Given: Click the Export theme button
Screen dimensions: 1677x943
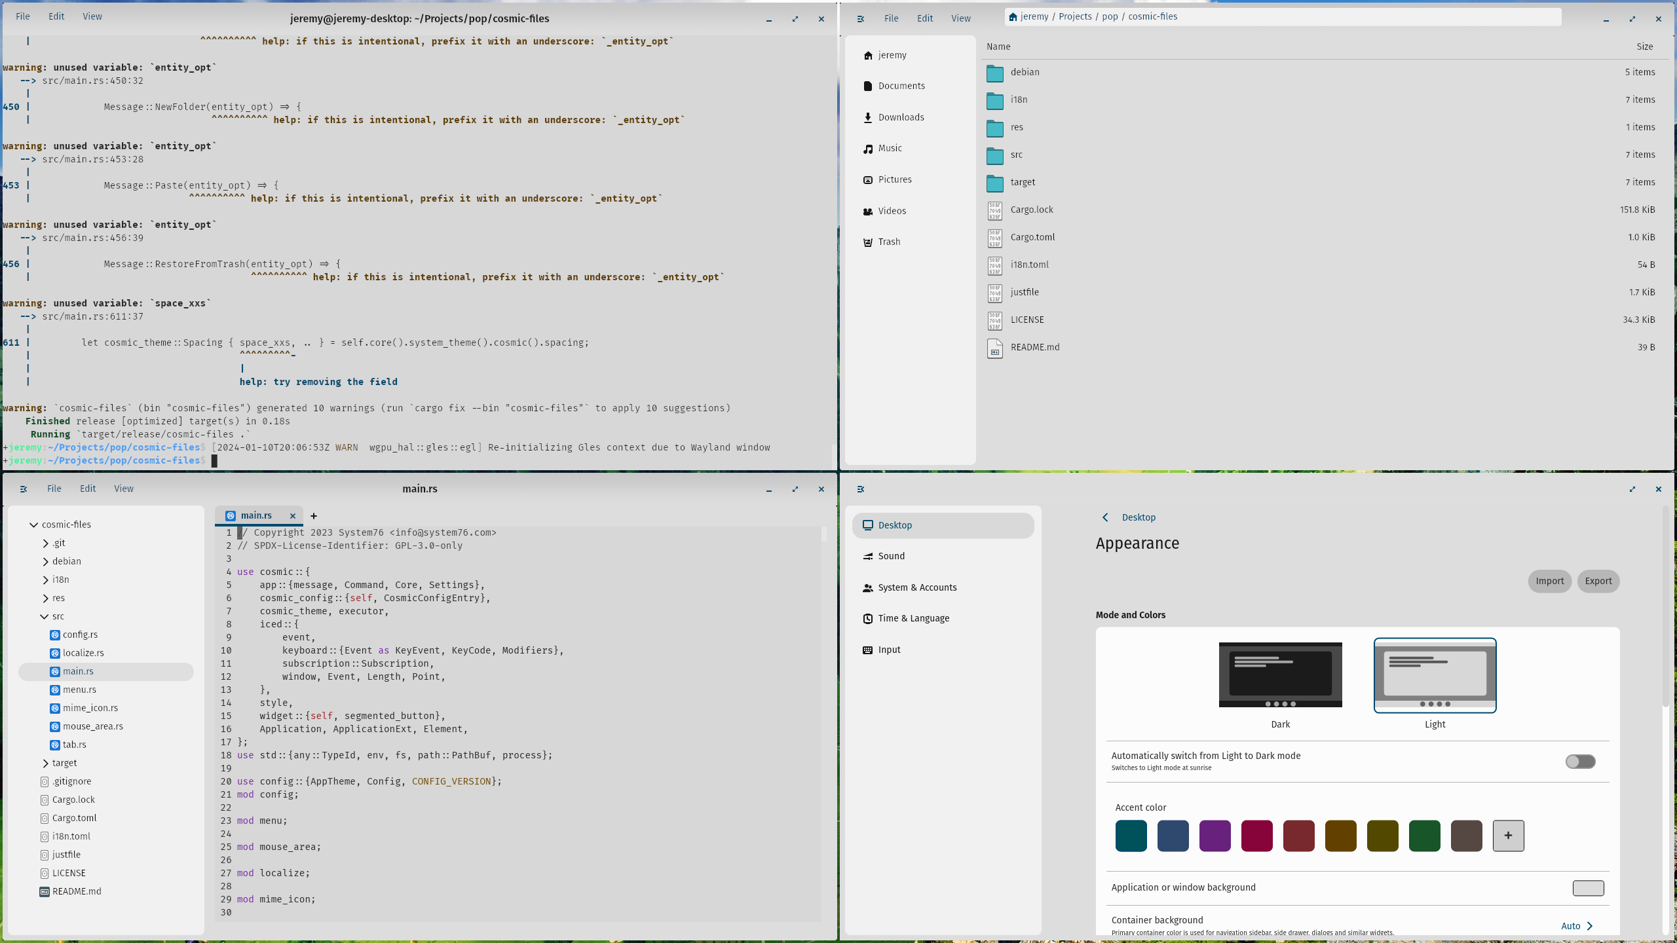Looking at the screenshot, I should pyautogui.click(x=1598, y=581).
